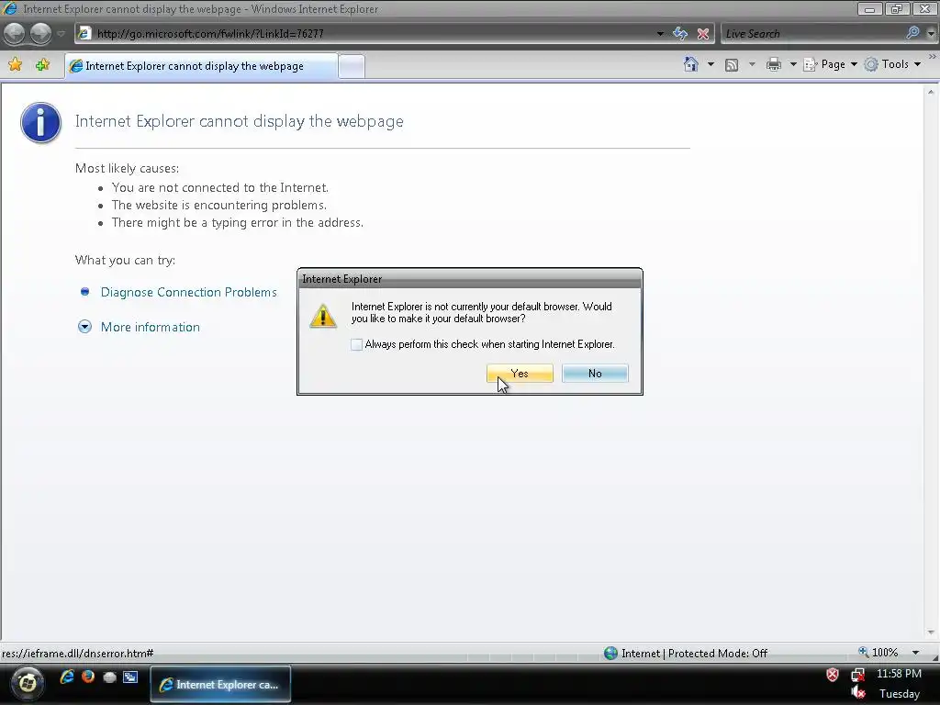Expand the Home button dropdown arrow
Screen dimensions: 940x705
(711, 64)
